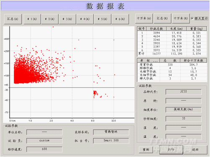Click the 长度(km) column header
The width and height of the screenshot is (210, 157).
pyautogui.click(x=176, y=29)
